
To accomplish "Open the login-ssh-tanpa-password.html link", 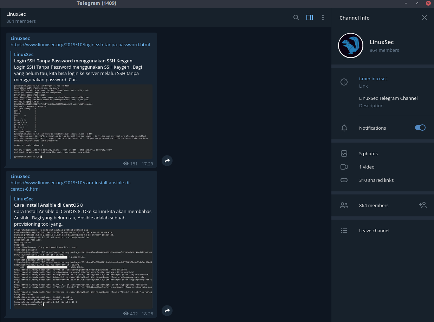I will tap(80, 44).
